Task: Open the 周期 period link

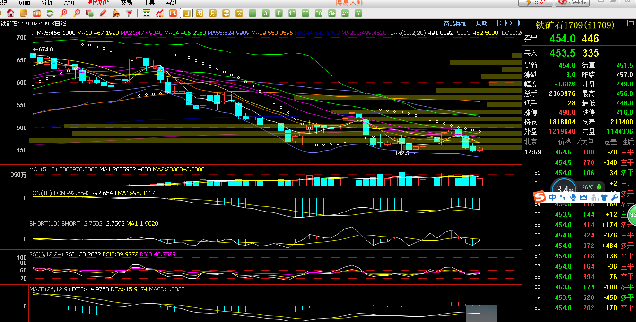Action: click(482, 24)
